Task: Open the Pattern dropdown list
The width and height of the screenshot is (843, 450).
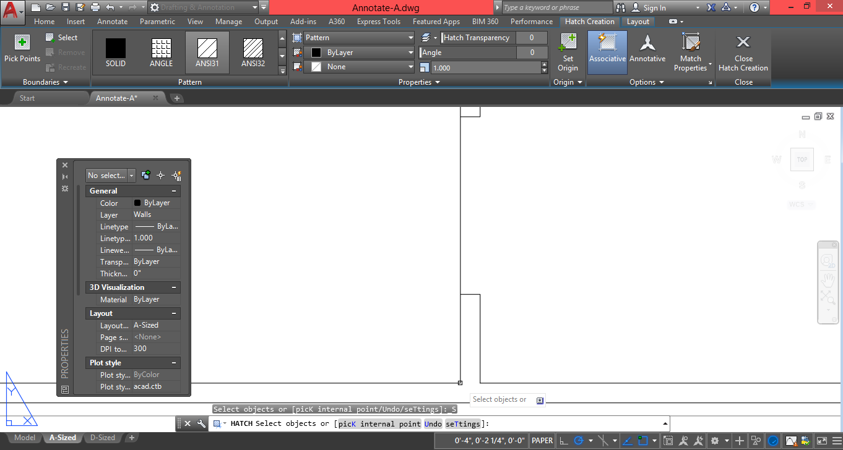Action: 410,37
